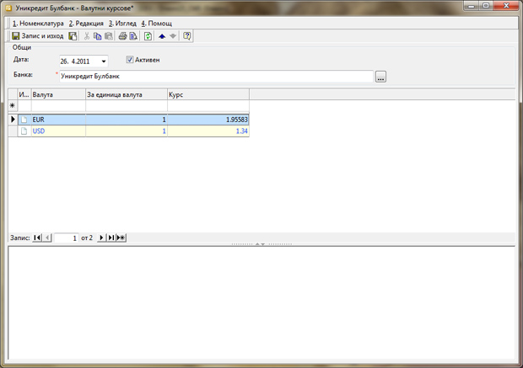Click the Print icon
The width and height of the screenshot is (523, 368).
point(123,36)
